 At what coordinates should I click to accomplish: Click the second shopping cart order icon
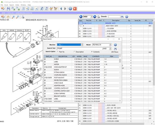coord(56,9)
